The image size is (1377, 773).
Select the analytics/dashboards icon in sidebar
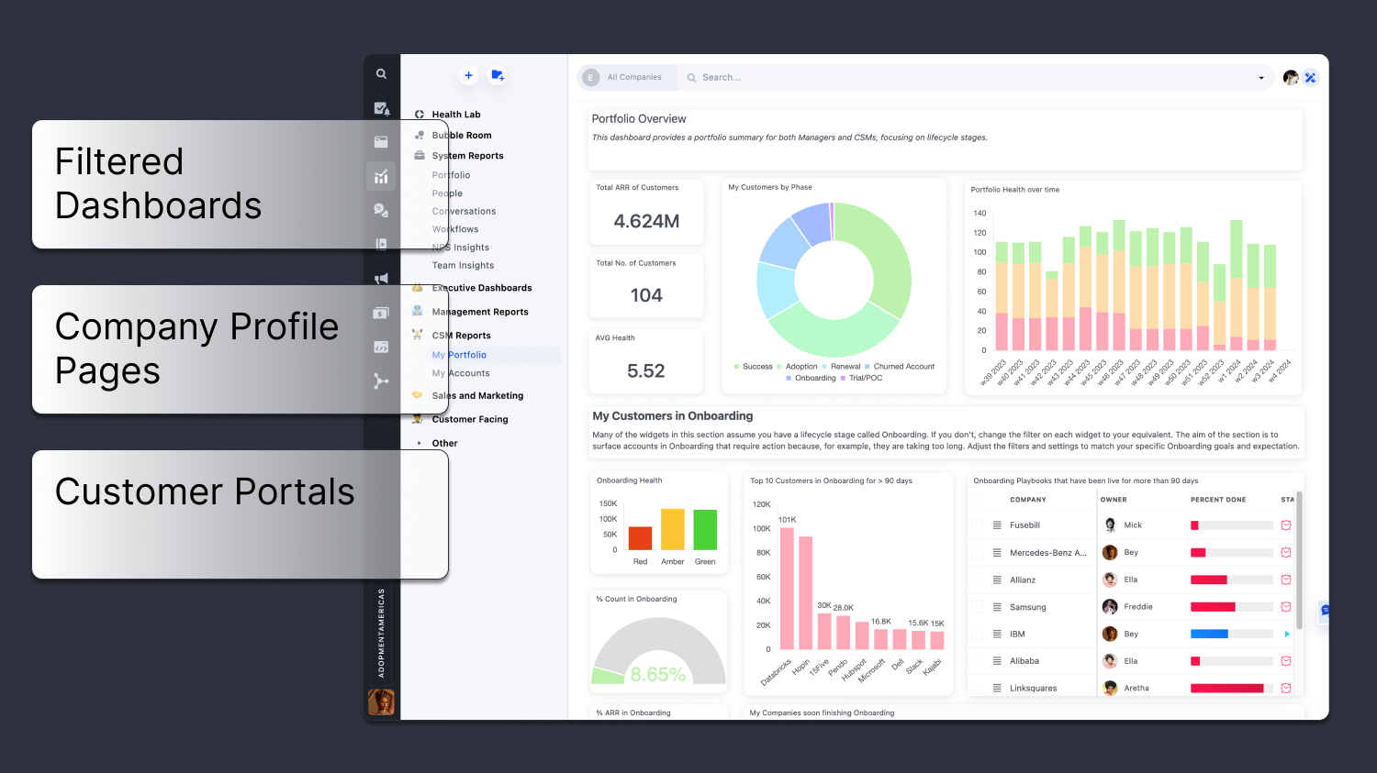[382, 176]
